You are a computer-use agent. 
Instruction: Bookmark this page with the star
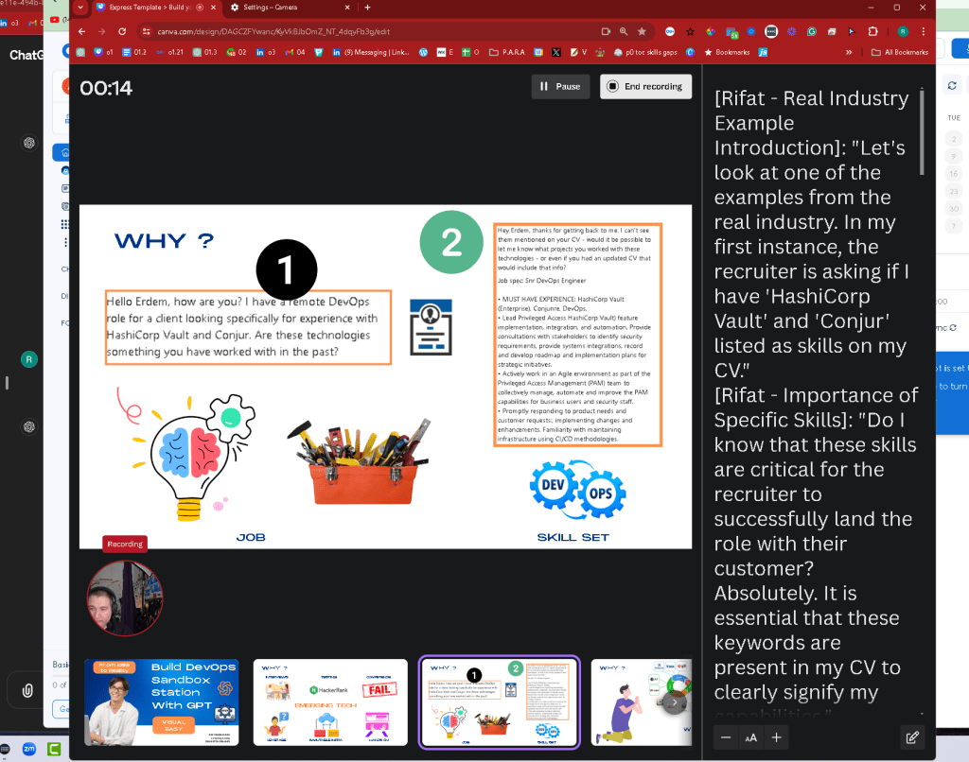pos(643,31)
